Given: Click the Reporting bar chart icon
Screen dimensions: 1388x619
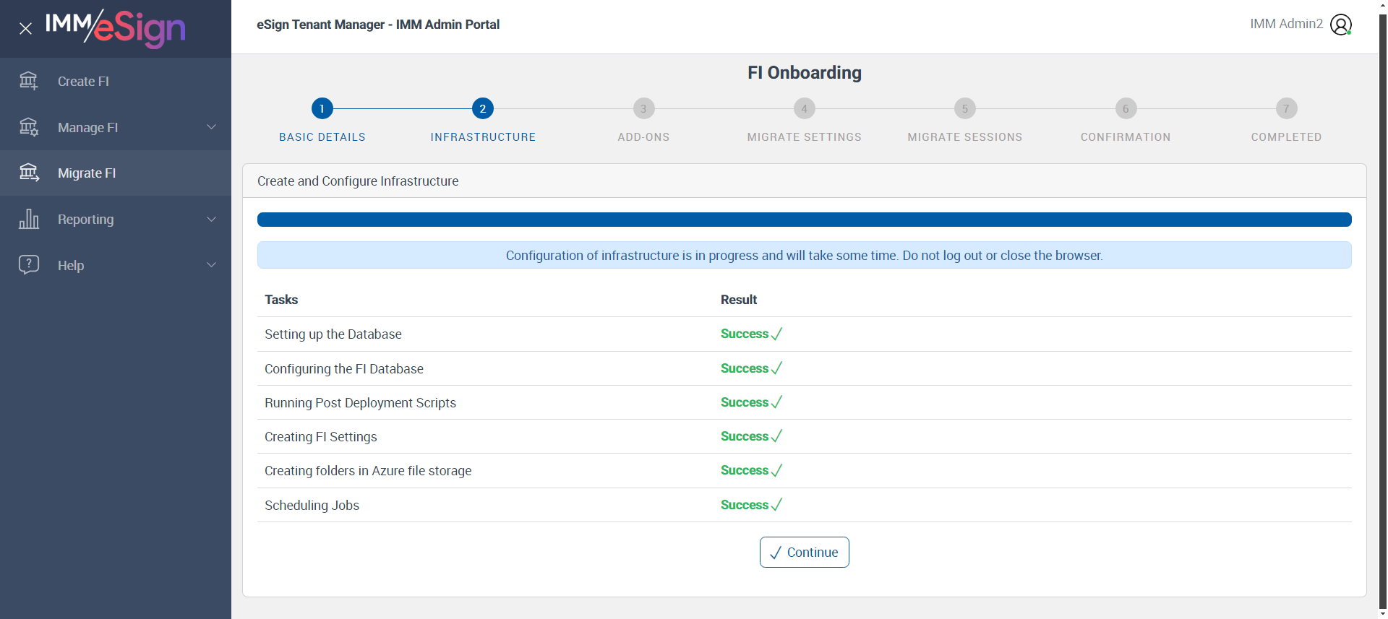Looking at the screenshot, I should pyautogui.click(x=29, y=219).
